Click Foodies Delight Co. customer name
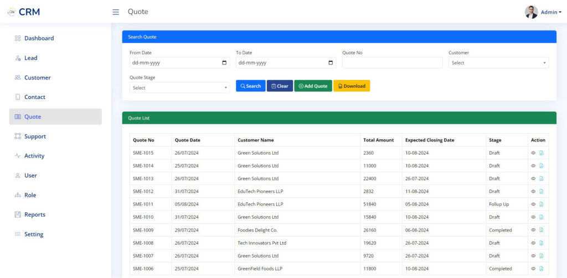This screenshot has width=567, height=278. [257, 230]
